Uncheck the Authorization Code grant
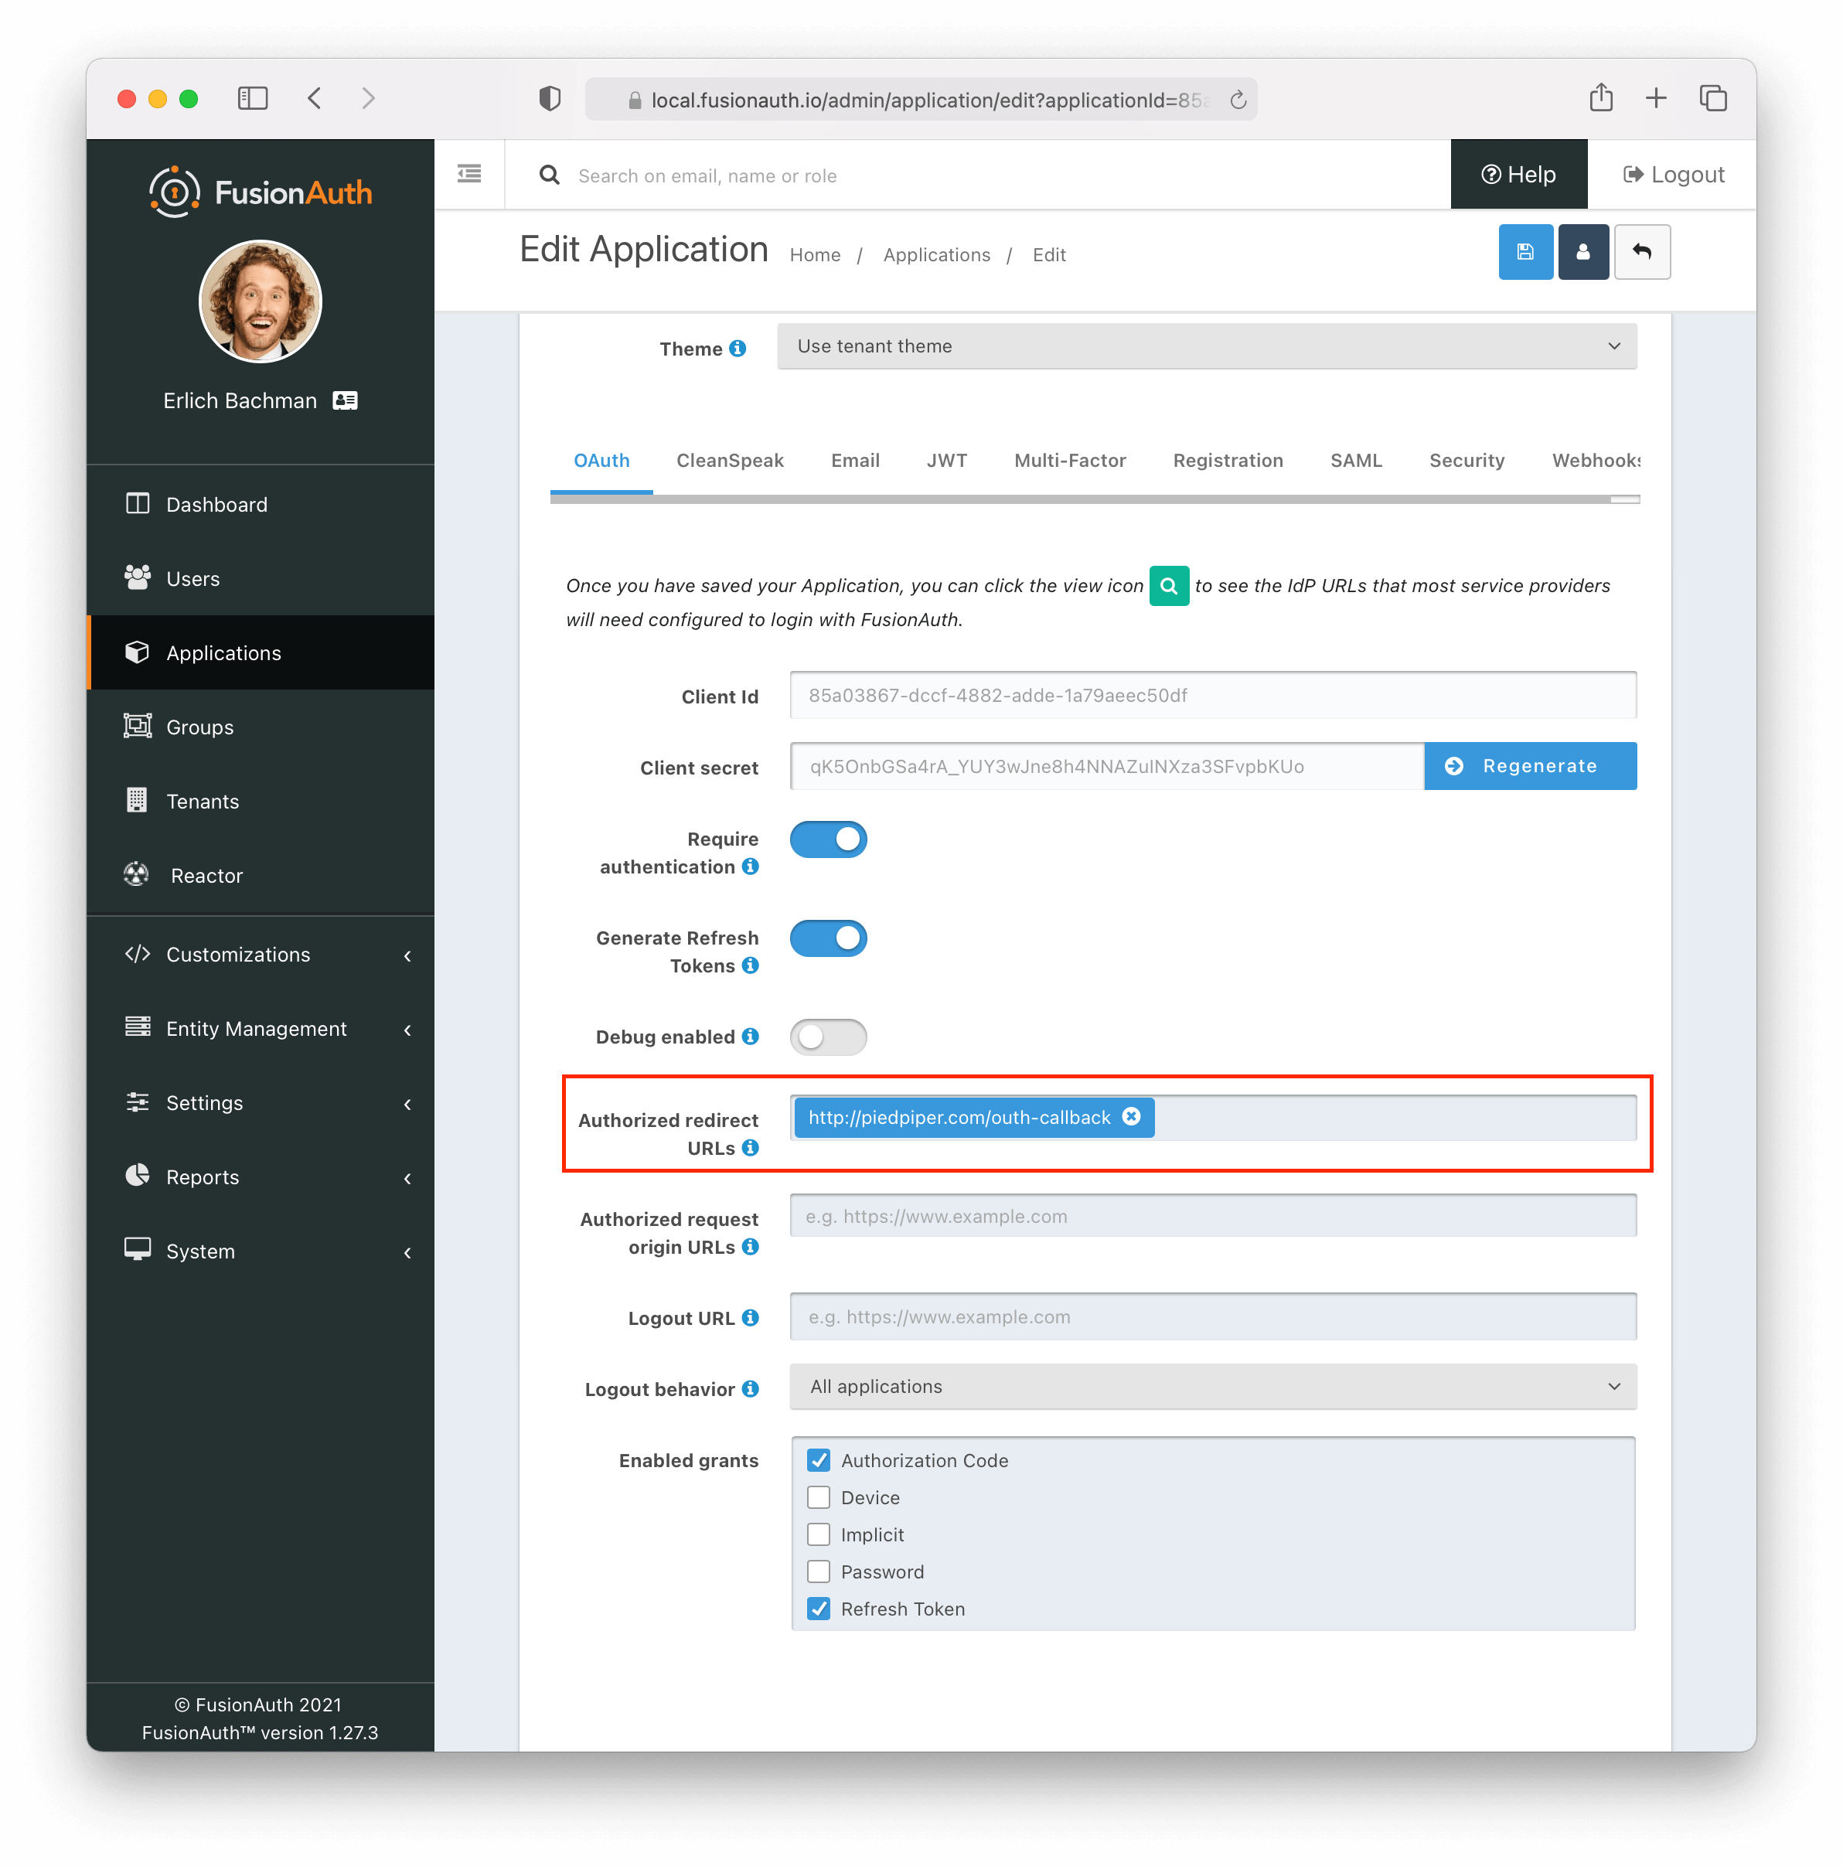Screen dimensions: 1843x1866 [818, 1459]
